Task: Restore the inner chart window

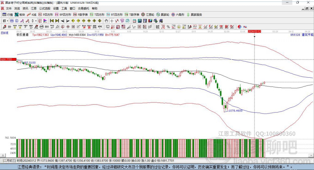Action: click(x=307, y=8)
